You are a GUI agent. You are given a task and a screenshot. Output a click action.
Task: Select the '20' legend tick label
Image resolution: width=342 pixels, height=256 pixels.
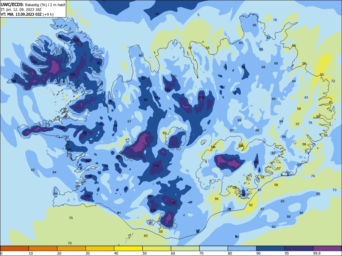click(x=59, y=253)
